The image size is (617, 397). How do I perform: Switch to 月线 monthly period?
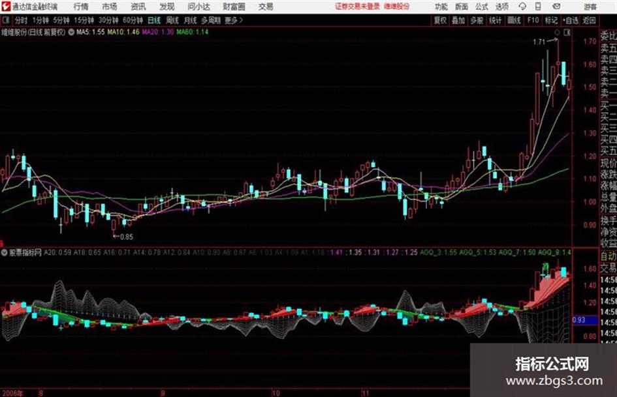(x=191, y=20)
